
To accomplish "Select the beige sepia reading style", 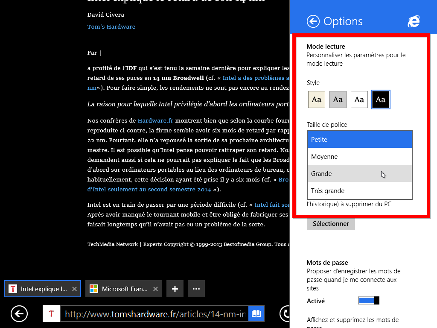I will pyautogui.click(x=317, y=100).
